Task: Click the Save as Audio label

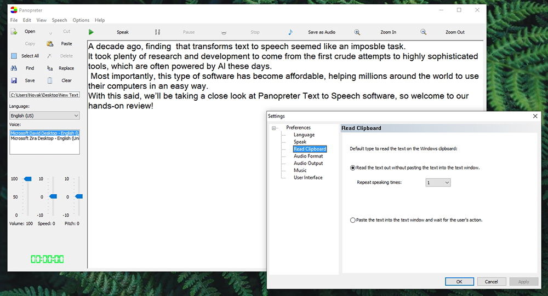Action: point(322,32)
